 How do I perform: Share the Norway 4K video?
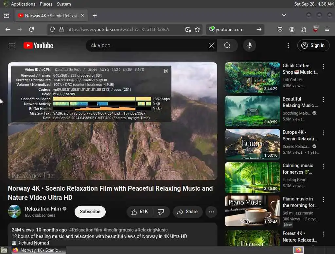187,212
